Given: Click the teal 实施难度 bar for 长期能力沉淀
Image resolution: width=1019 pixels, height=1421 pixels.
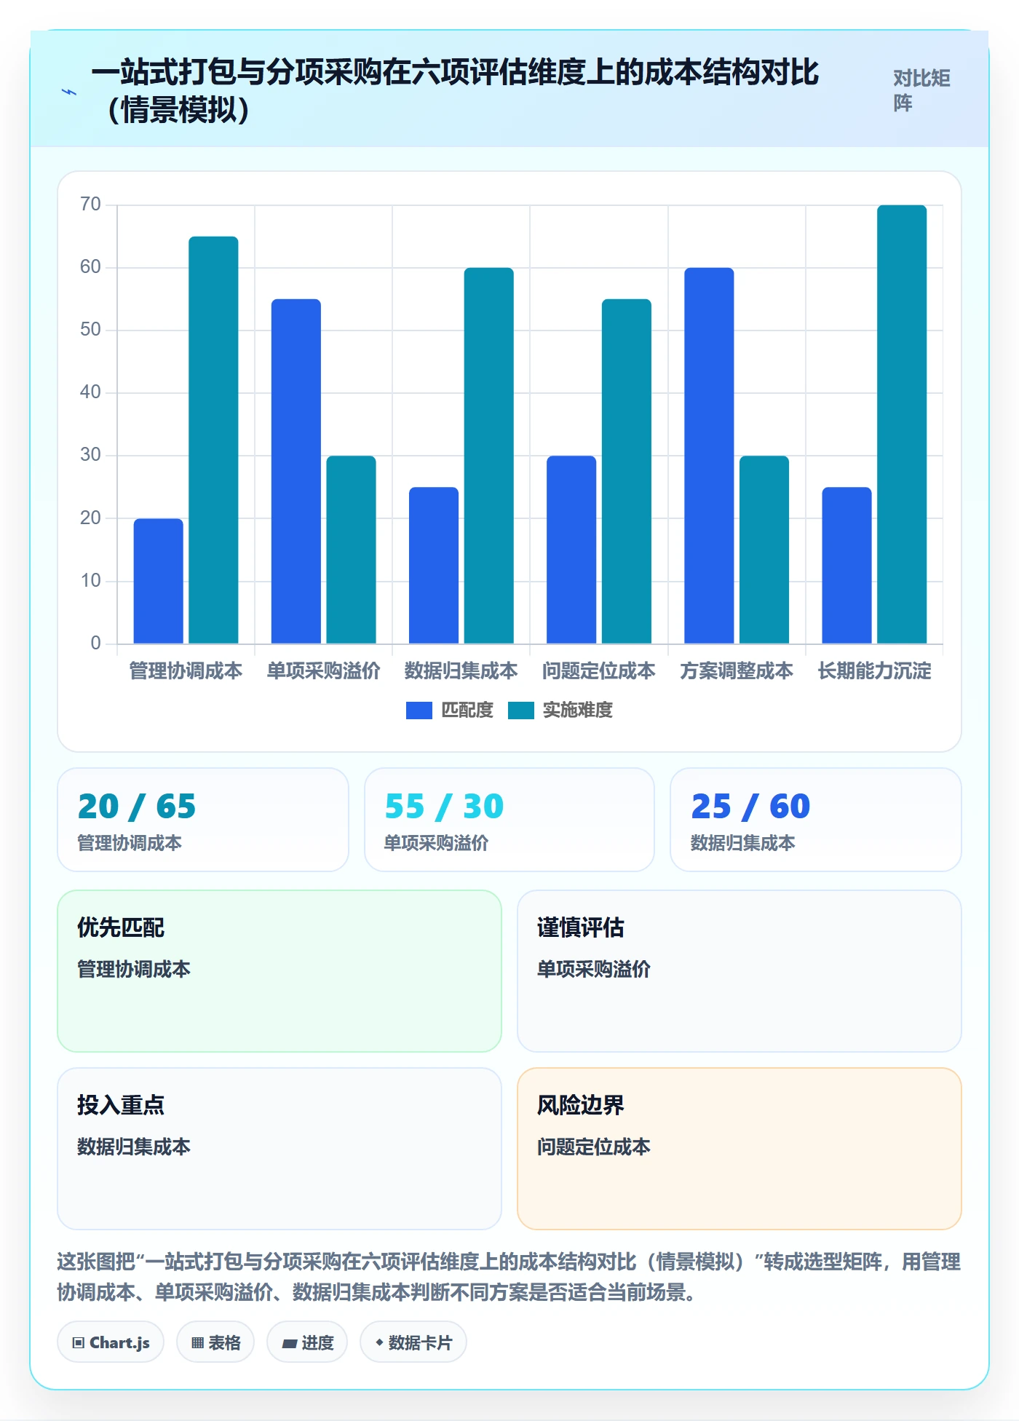Looking at the screenshot, I should 902,424.
